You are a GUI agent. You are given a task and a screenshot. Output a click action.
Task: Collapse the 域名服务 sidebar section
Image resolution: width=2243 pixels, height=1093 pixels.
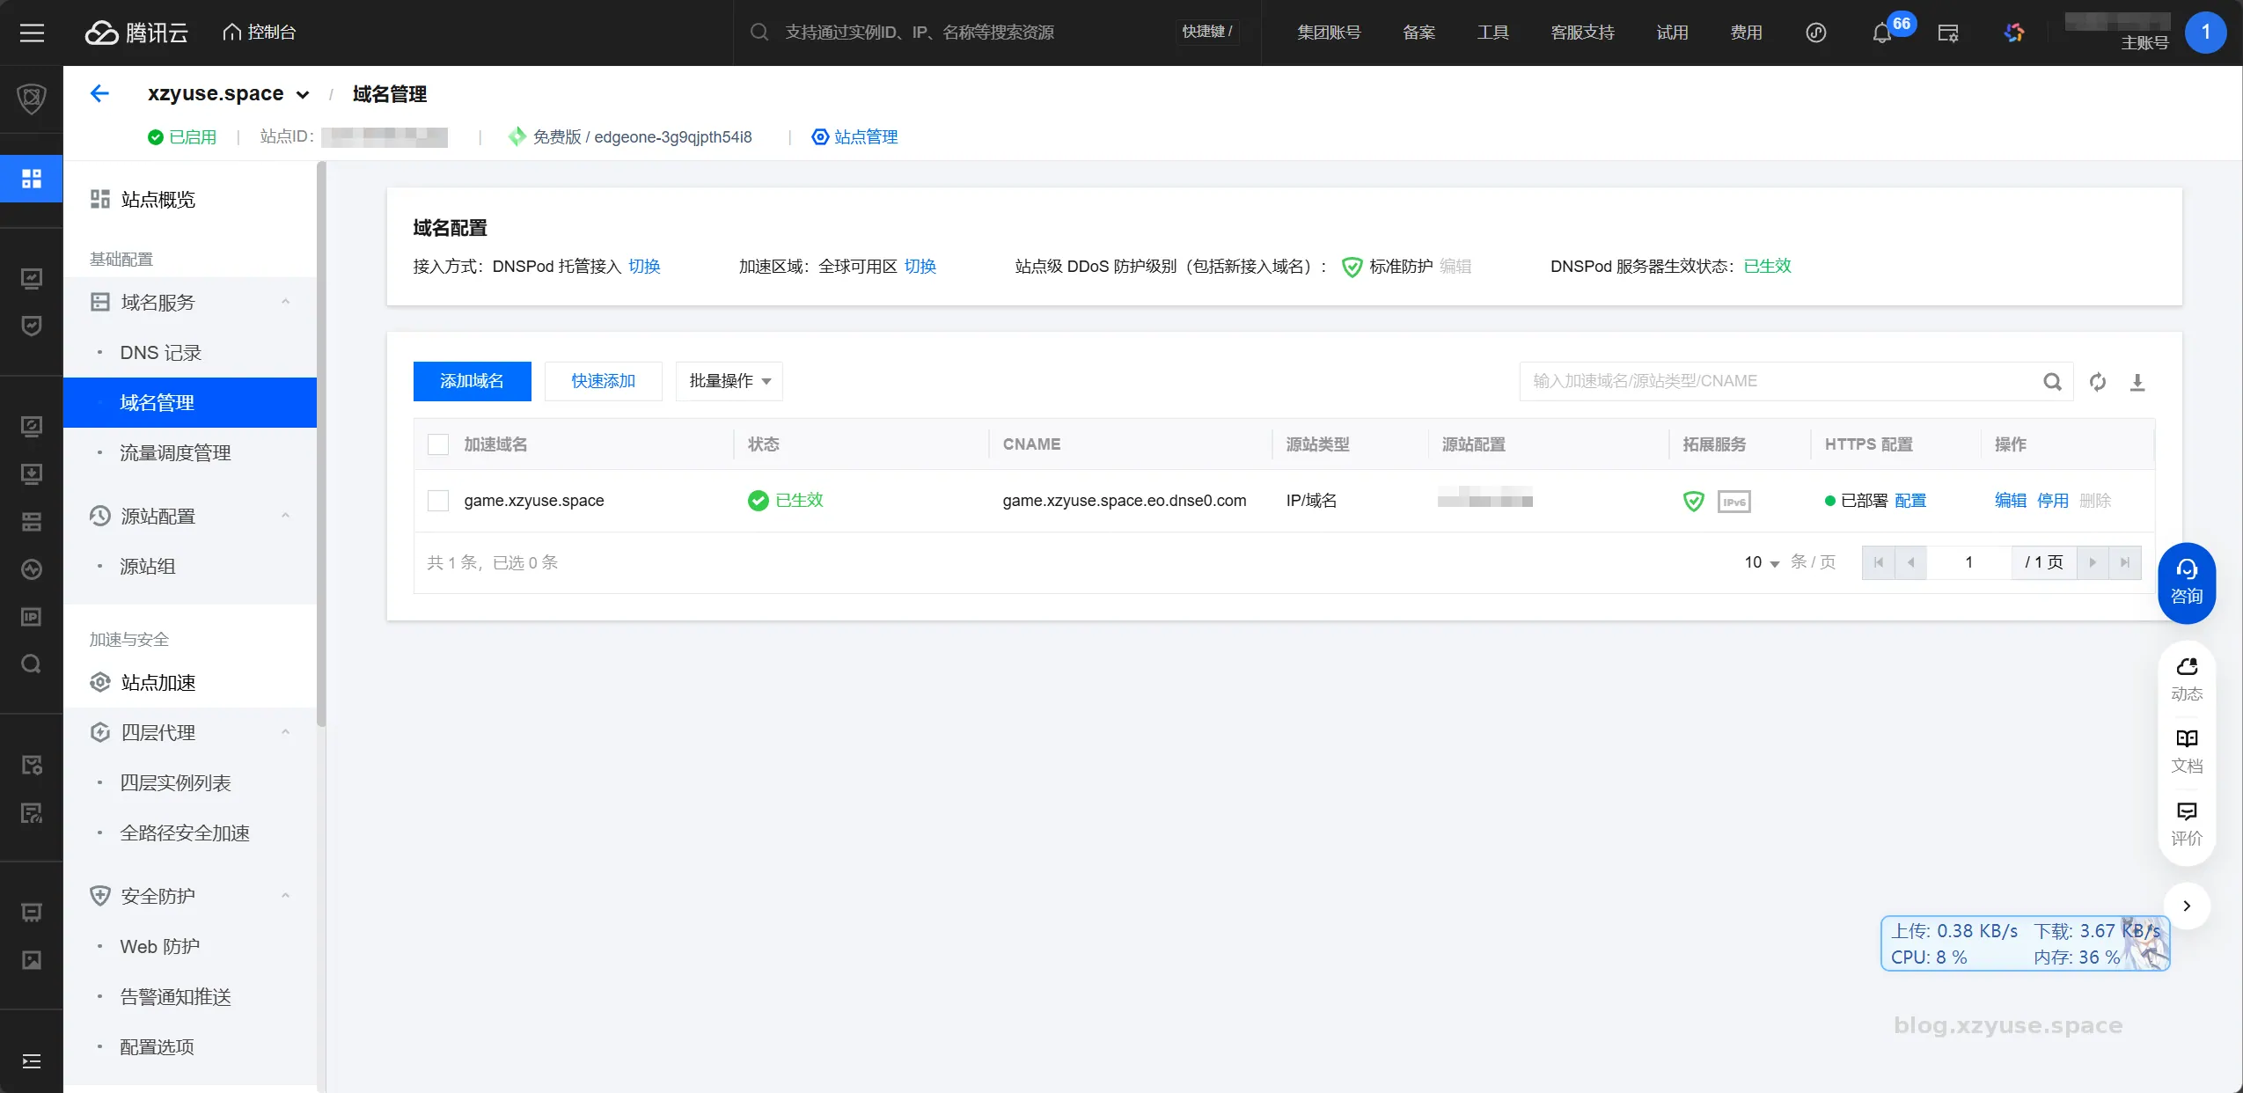(285, 303)
